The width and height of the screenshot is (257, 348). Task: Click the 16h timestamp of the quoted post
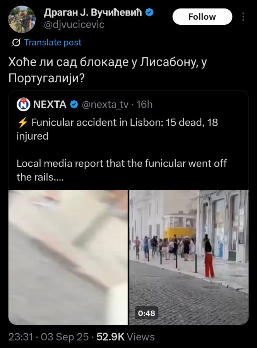coord(144,104)
